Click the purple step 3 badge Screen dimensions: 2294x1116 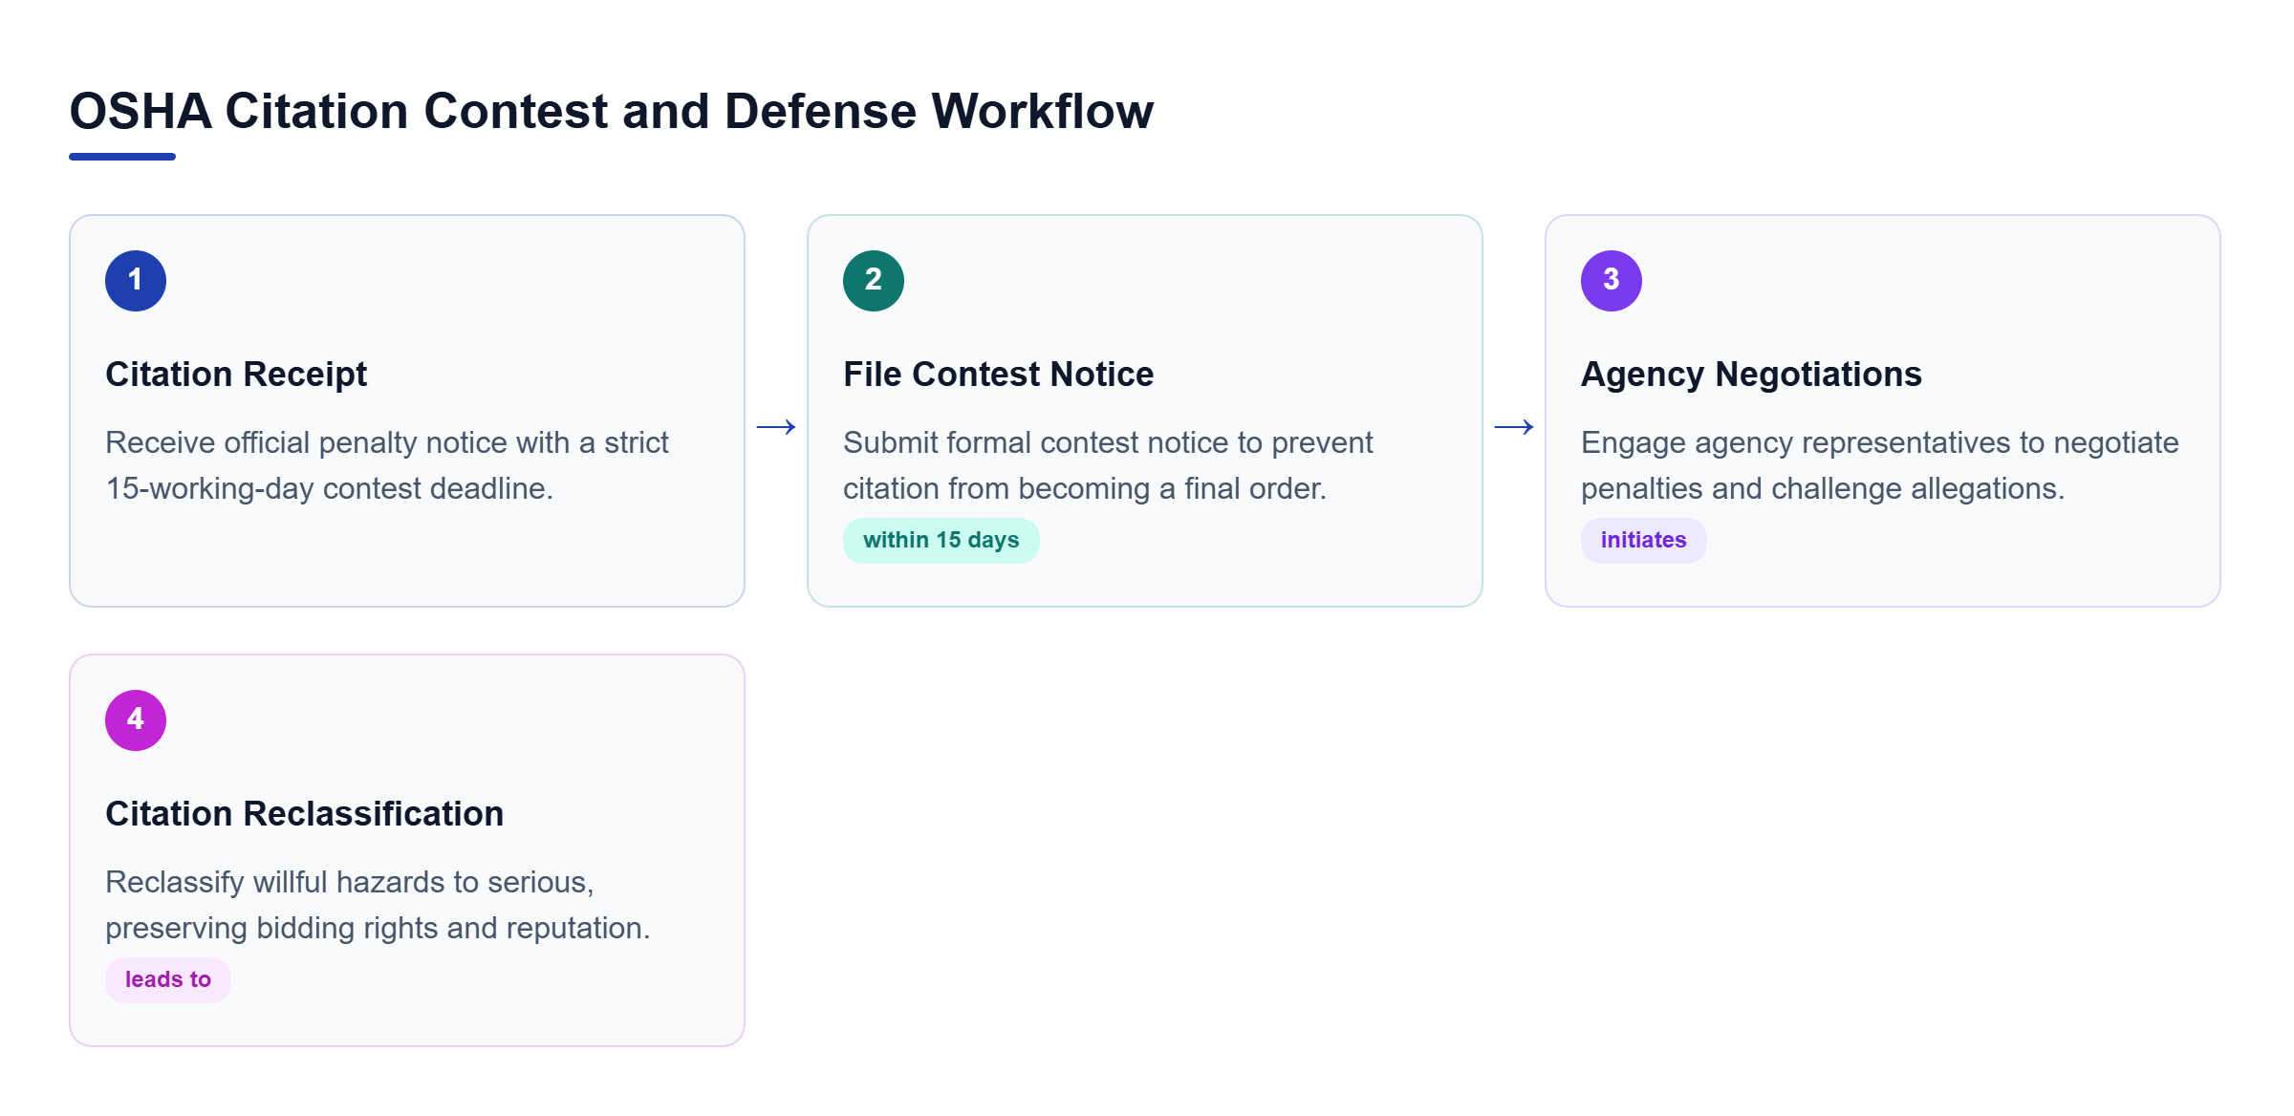point(1612,281)
